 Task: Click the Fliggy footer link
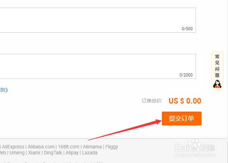point(112,147)
